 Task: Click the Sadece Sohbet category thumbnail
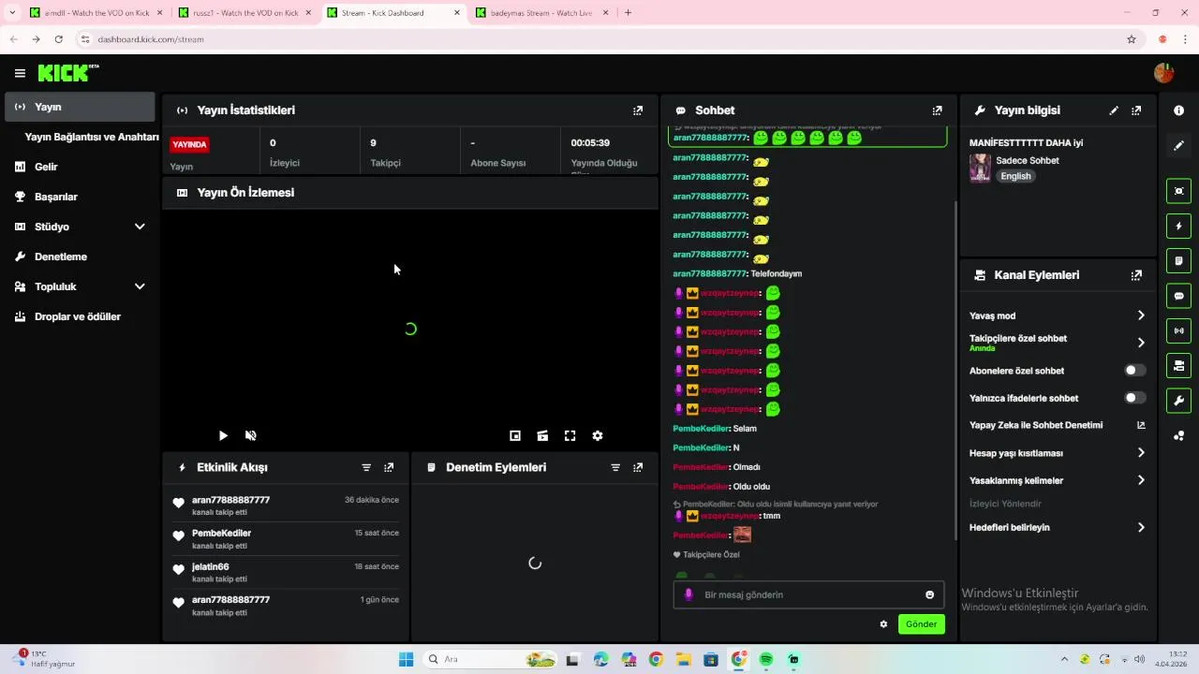pyautogui.click(x=980, y=168)
